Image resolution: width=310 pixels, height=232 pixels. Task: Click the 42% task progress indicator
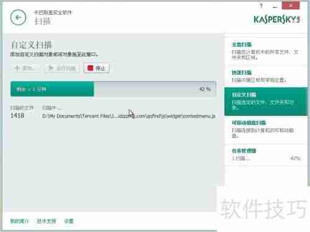(295, 158)
